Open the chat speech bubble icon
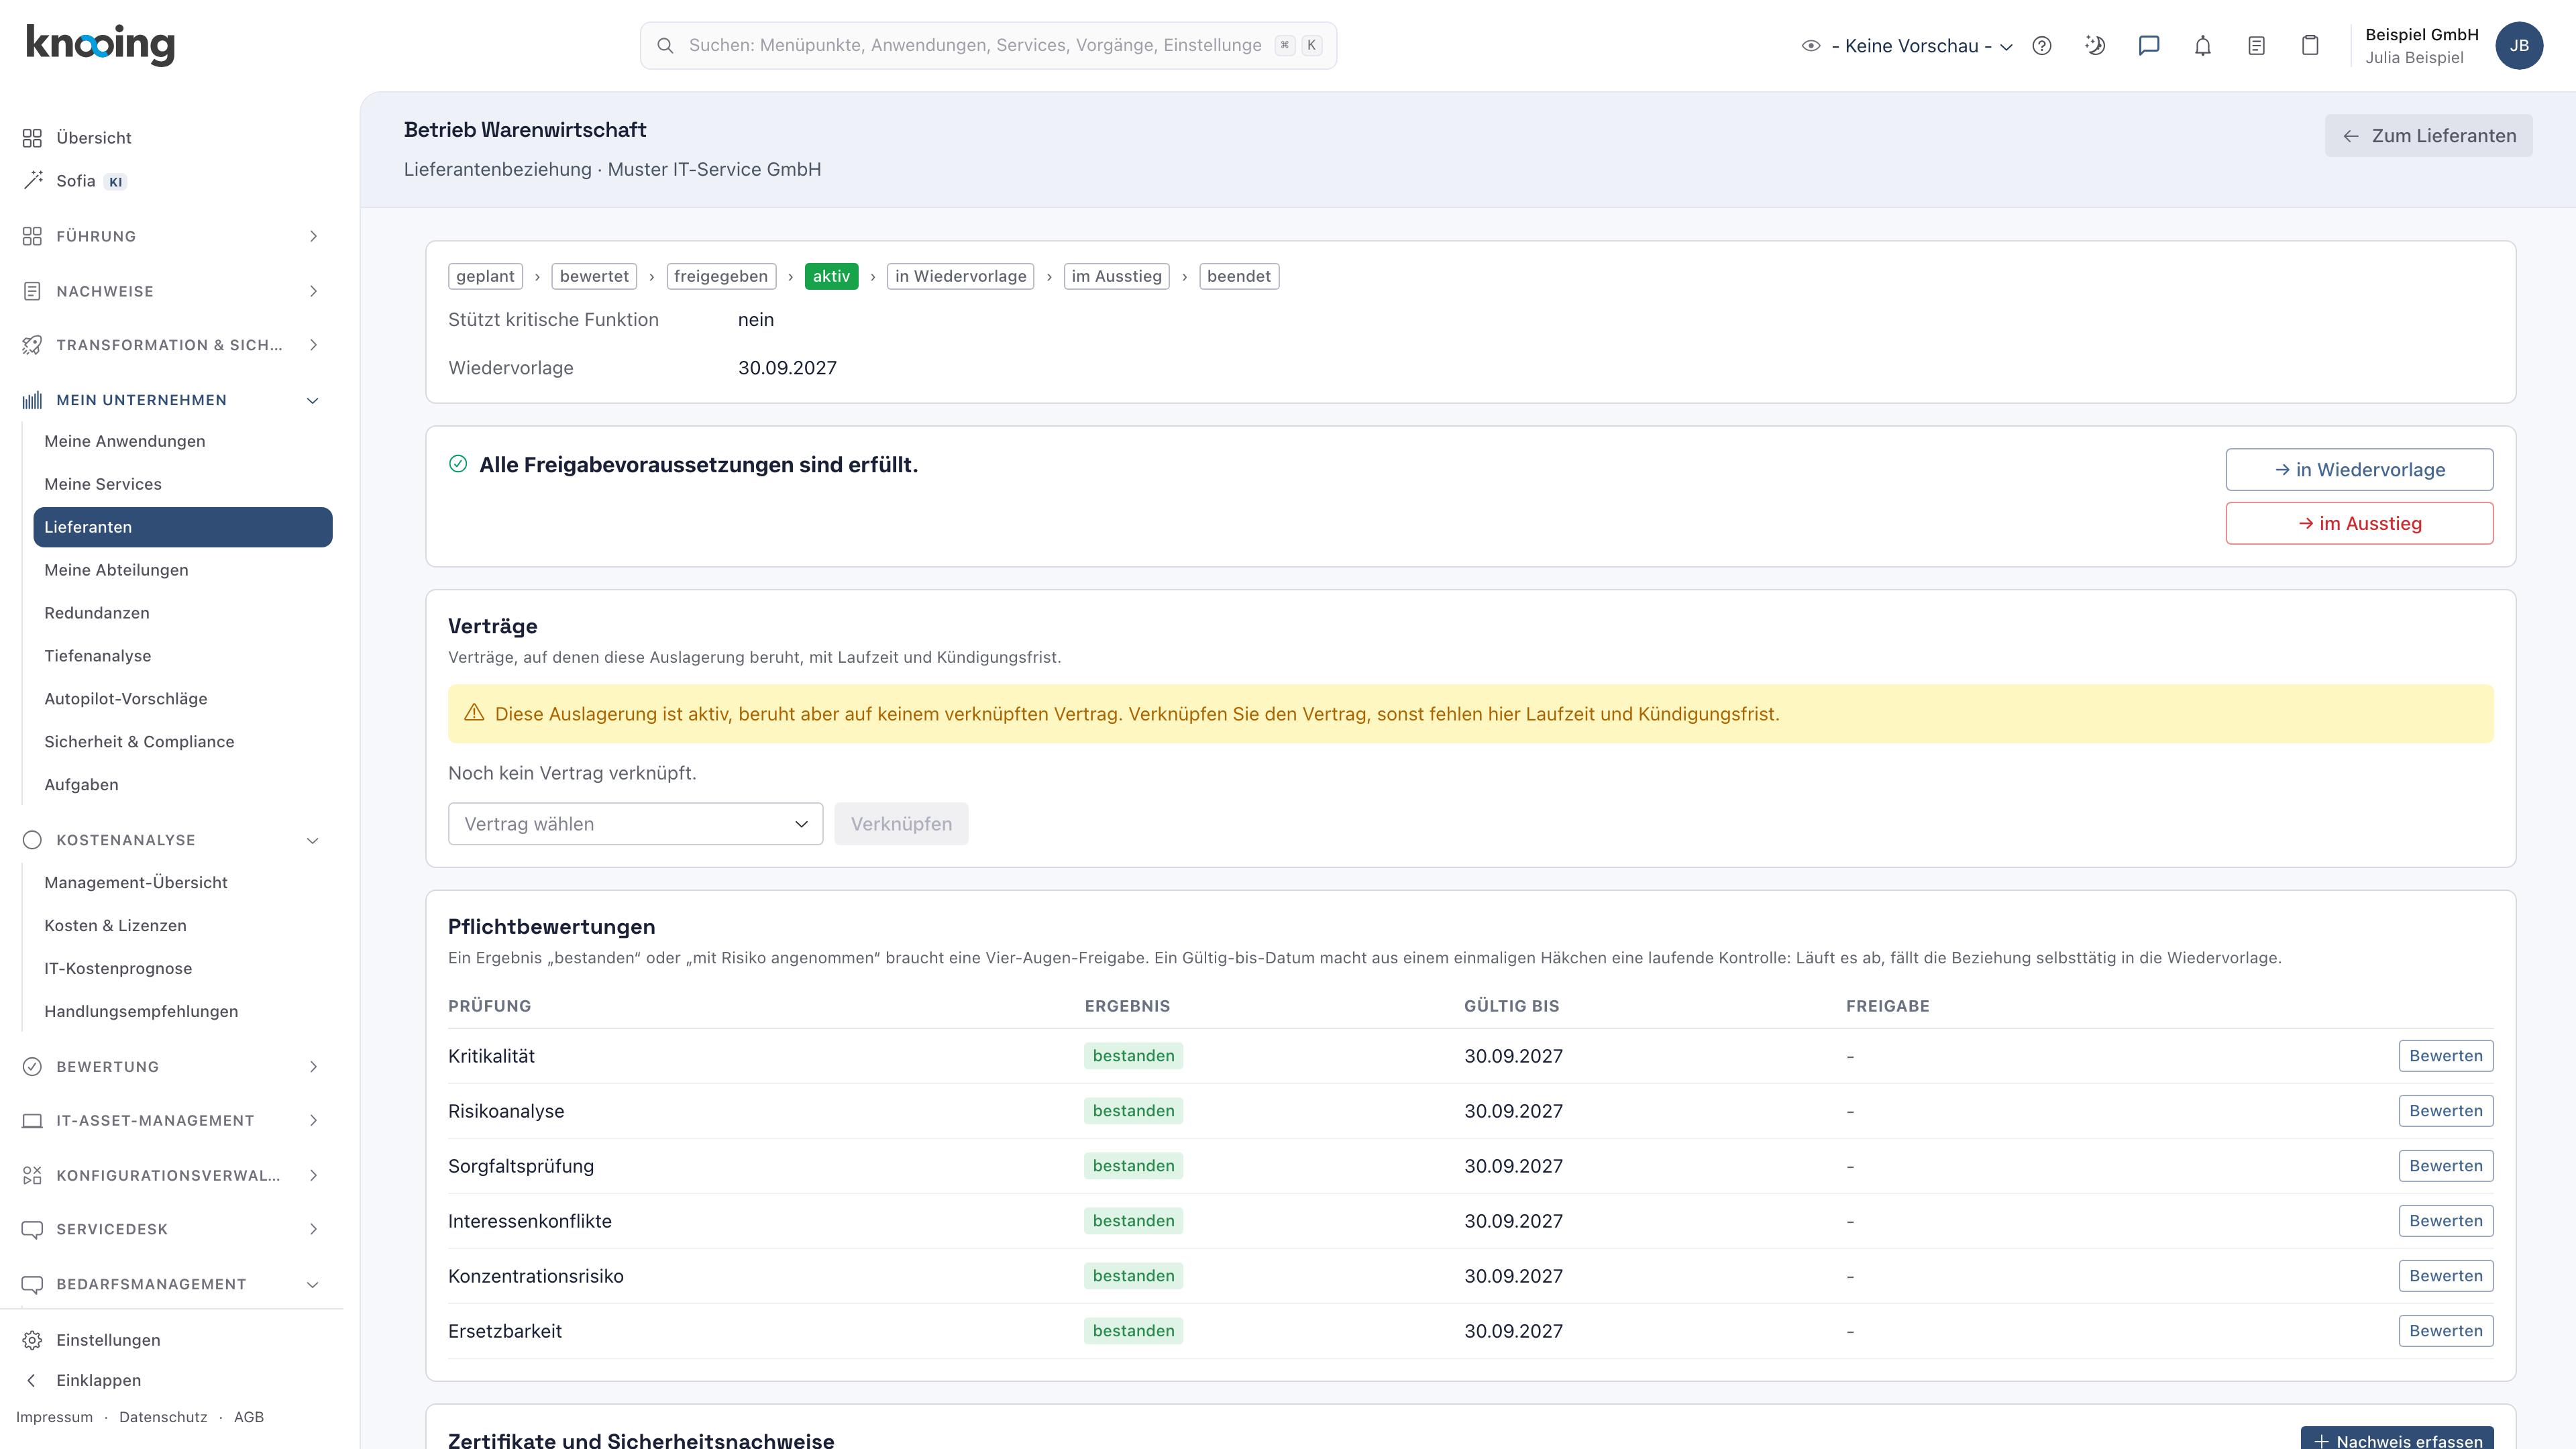The height and width of the screenshot is (1449, 2576). coord(2149,46)
